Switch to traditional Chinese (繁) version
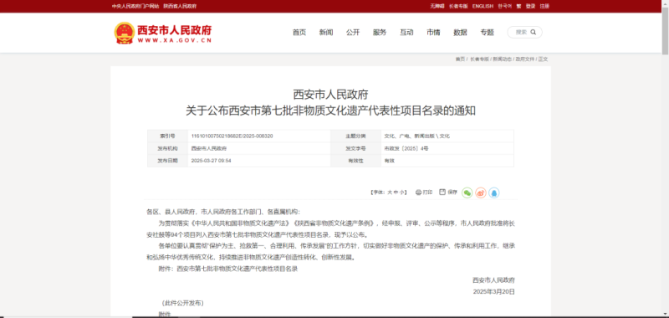Screen dimensions: 669x318 [518, 6]
